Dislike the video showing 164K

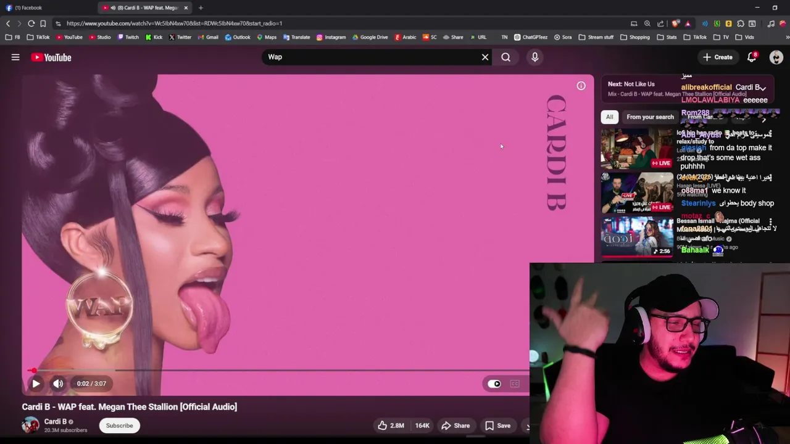[x=422, y=425]
